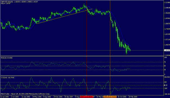Click the red vertical line date label
Viewport: 170px width, 98px height.
click(x=86, y=97)
